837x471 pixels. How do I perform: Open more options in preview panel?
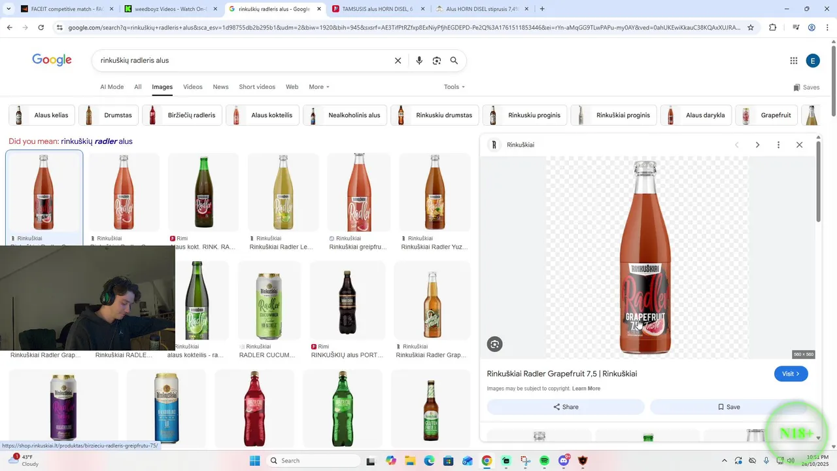point(778,145)
